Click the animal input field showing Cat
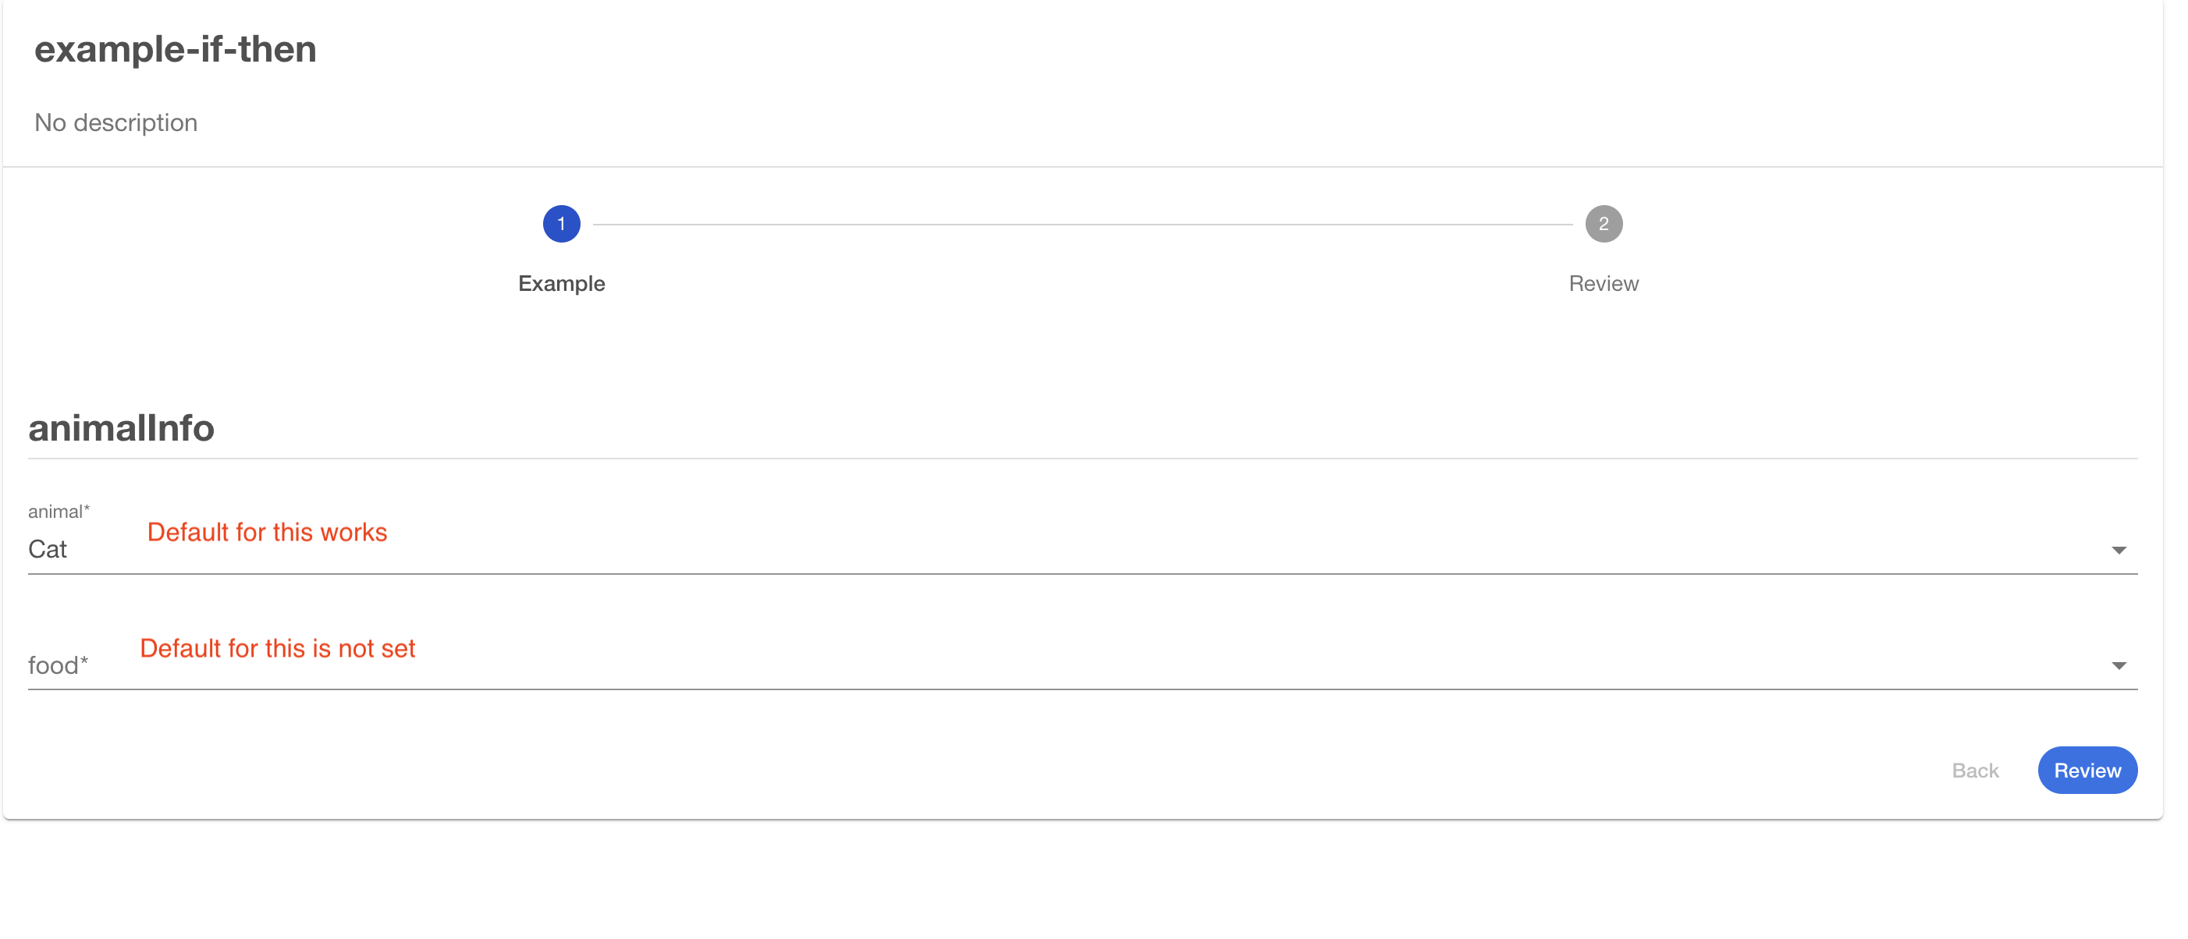This screenshot has height=939, width=2188. (x=1019, y=549)
